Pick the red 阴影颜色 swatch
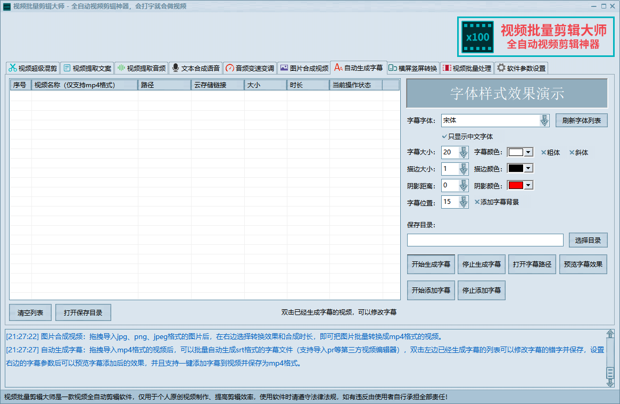620x404 pixels. [516, 186]
